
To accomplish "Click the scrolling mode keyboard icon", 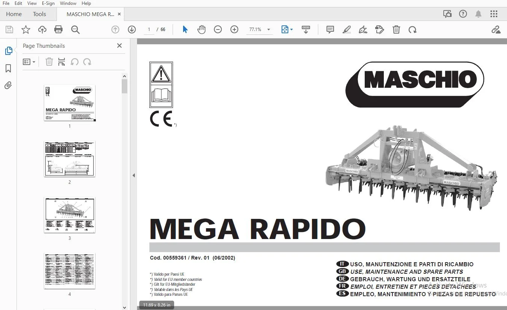I will pyautogui.click(x=306, y=30).
